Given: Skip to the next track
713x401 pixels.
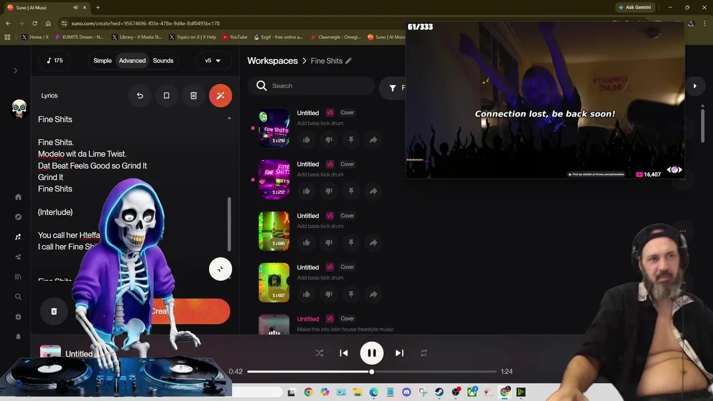Looking at the screenshot, I should point(399,353).
